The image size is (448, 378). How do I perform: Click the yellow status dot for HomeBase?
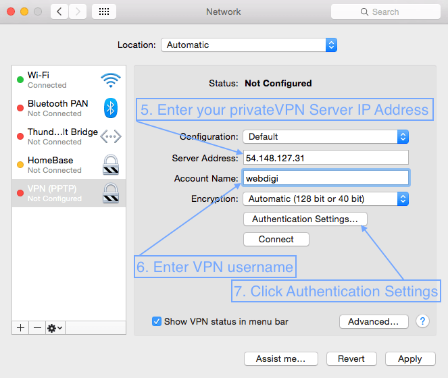coord(20,165)
